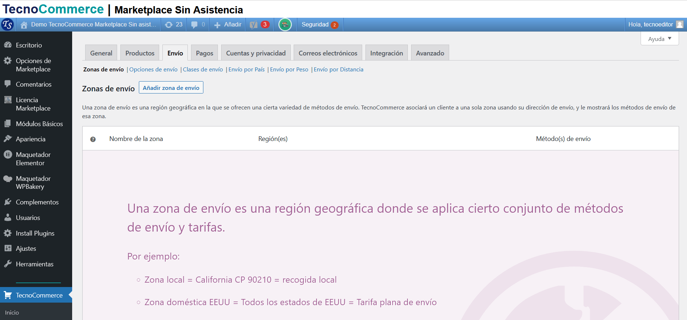The image size is (687, 320).
Task: Click the TS site logo icon in admin bar
Action: (8, 25)
